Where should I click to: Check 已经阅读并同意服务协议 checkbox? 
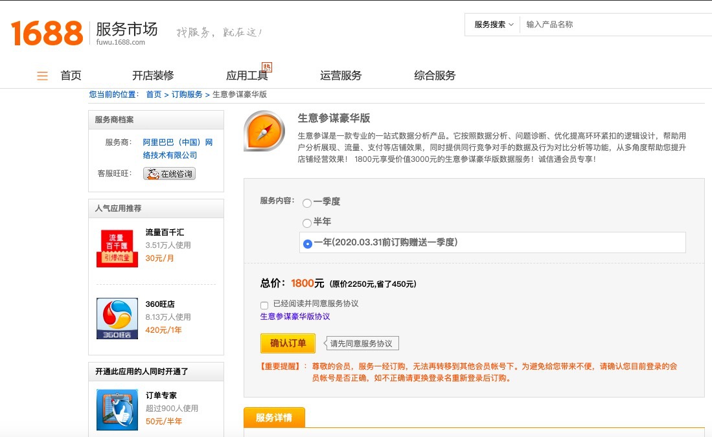(264, 306)
